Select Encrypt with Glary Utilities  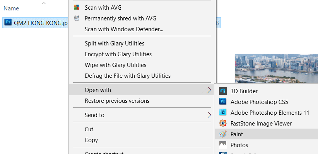(118, 54)
